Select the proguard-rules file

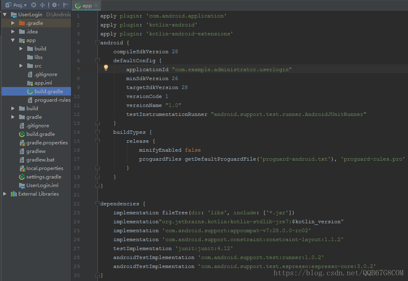(52, 100)
